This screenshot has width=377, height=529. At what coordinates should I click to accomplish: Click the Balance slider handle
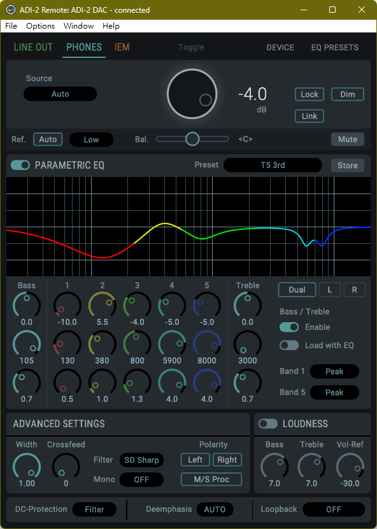pos(192,139)
